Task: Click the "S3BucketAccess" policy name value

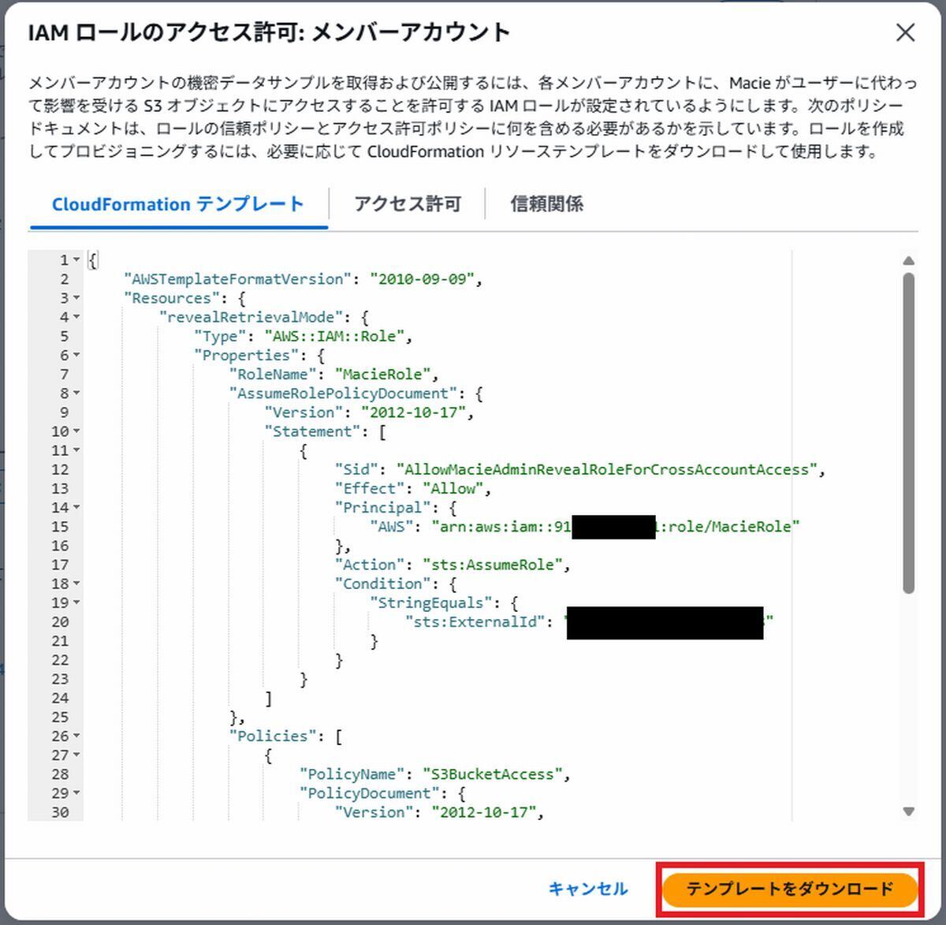Action: pyautogui.click(x=493, y=774)
